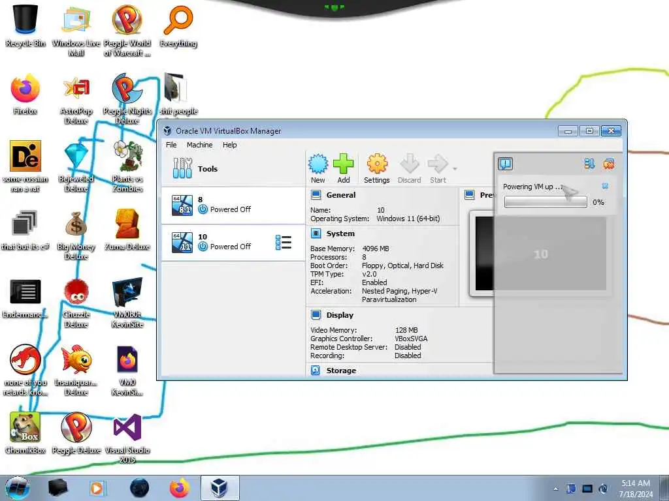The width and height of the screenshot is (669, 501).
Task: Click the General section monitor icon
Action: click(316, 195)
